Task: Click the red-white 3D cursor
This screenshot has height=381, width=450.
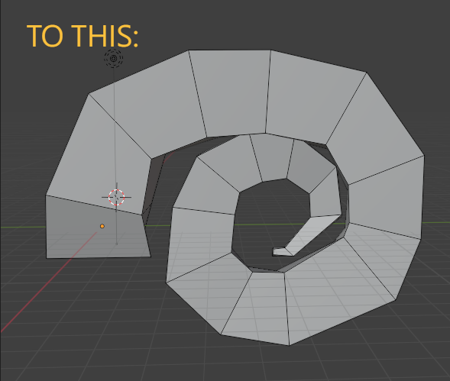Action: (x=116, y=197)
